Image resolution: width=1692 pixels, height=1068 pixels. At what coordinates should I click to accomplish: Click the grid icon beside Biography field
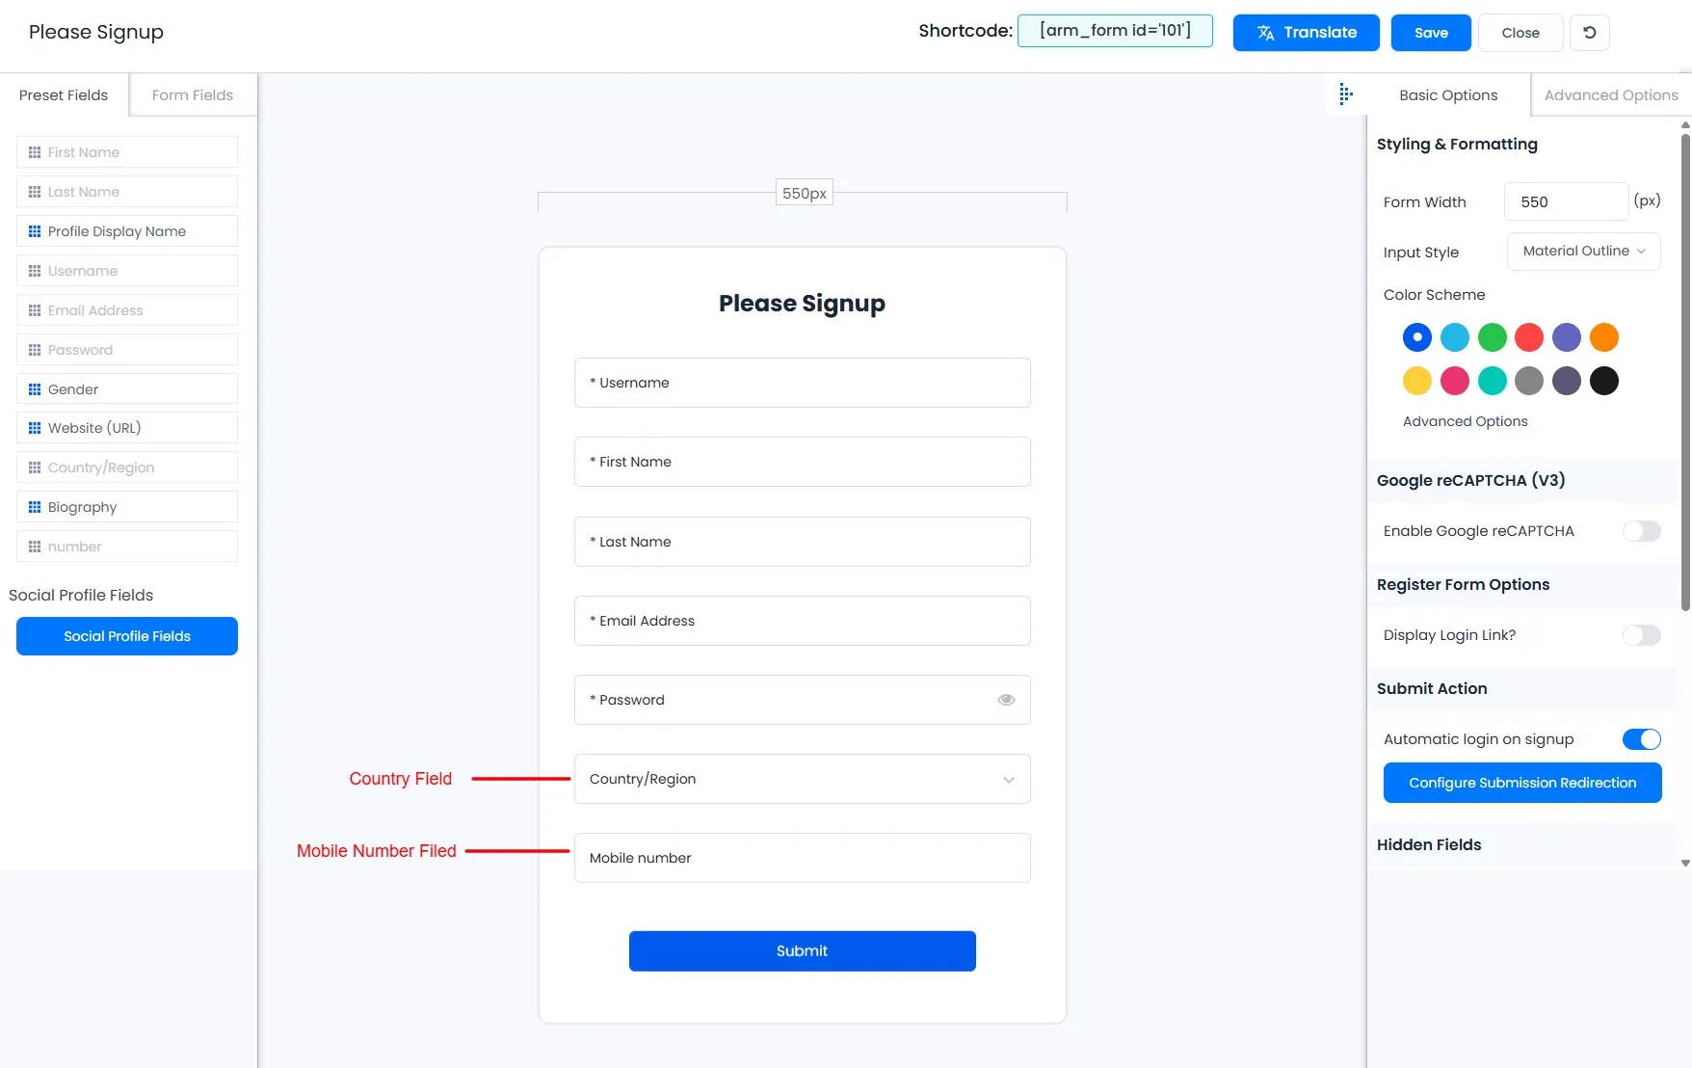click(35, 507)
